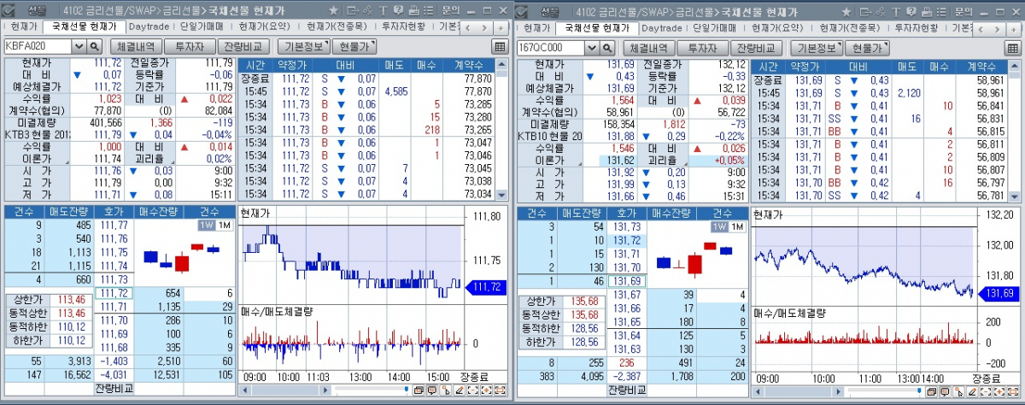Open the KBFA020 code dropdown arrow
1025x405 pixels.
pyautogui.click(x=79, y=47)
